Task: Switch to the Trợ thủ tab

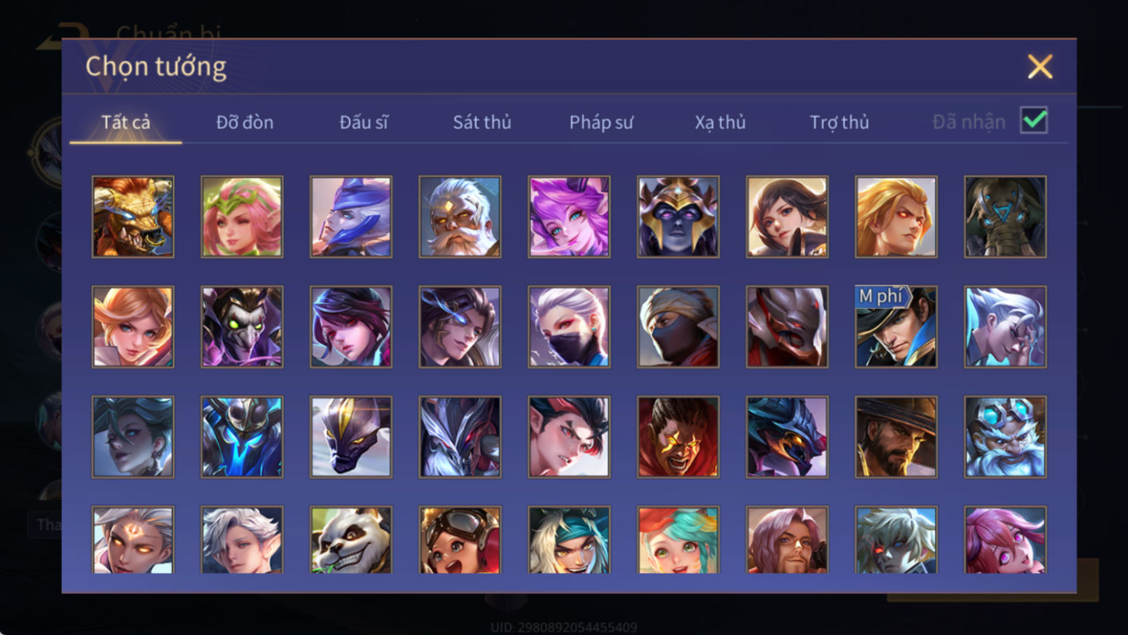Action: pyautogui.click(x=839, y=122)
